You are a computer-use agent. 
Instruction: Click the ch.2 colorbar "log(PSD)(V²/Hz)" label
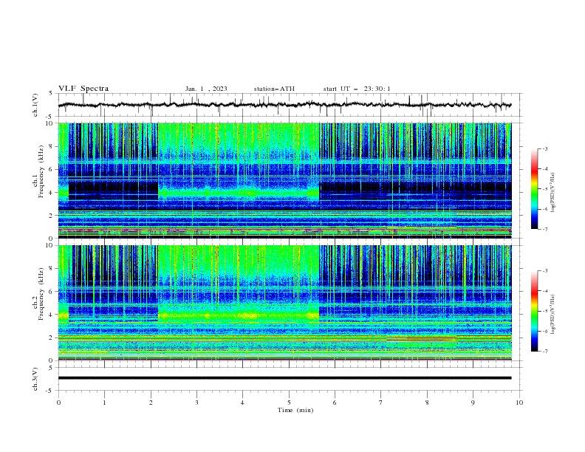(x=552, y=315)
